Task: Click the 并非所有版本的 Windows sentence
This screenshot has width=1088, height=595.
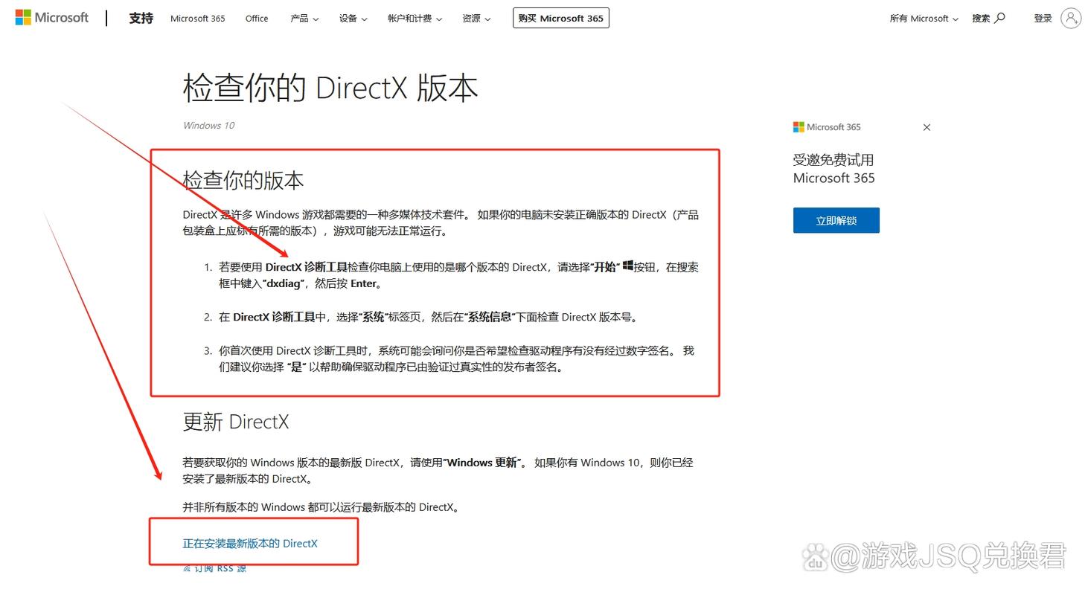Action: click(321, 507)
